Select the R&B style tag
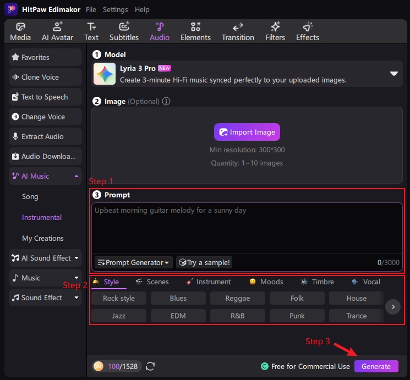The height and width of the screenshot is (380, 410). coord(237,316)
